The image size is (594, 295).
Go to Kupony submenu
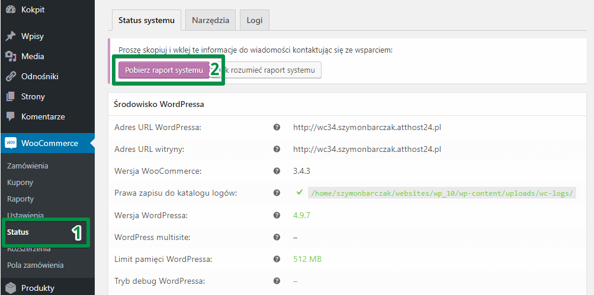[x=20, y=182]
